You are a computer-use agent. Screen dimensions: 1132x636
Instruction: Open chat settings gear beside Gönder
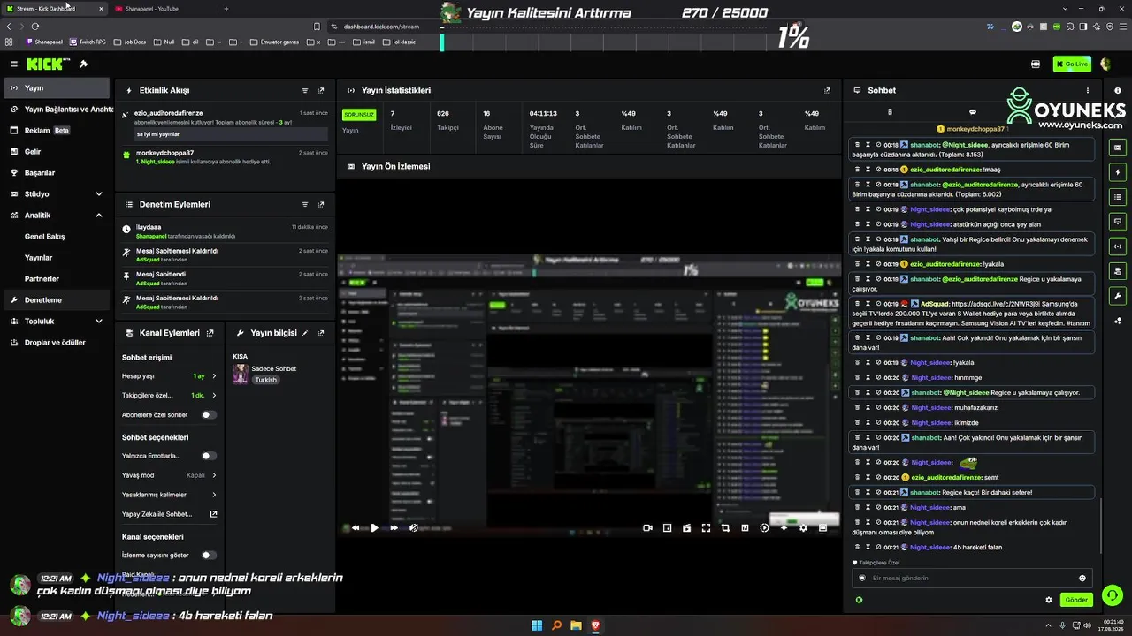pos(1049,600)
